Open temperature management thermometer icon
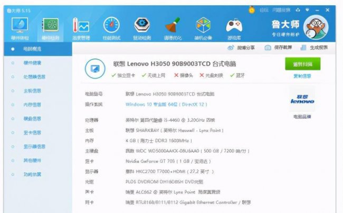Screen dimensions: 343x213 tap(81, 25)
